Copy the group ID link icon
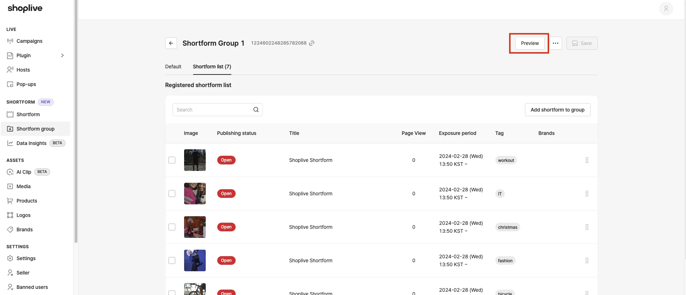The height and width of the screenshot is (295, 686). point(312,43)
